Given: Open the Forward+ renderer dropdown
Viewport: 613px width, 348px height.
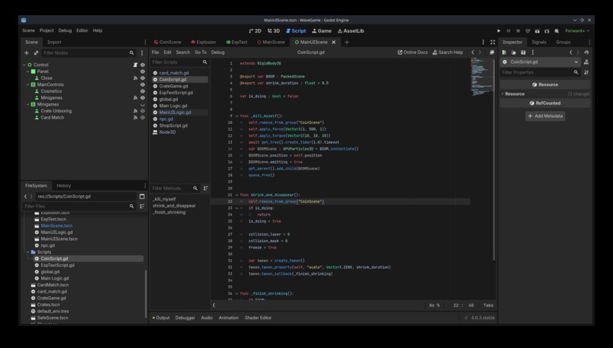Looking at the screenshot, I should click(x=577, y=31).
